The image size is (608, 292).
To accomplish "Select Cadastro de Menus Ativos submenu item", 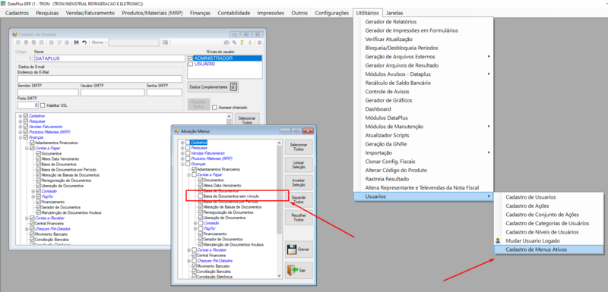I will [549, 250].
